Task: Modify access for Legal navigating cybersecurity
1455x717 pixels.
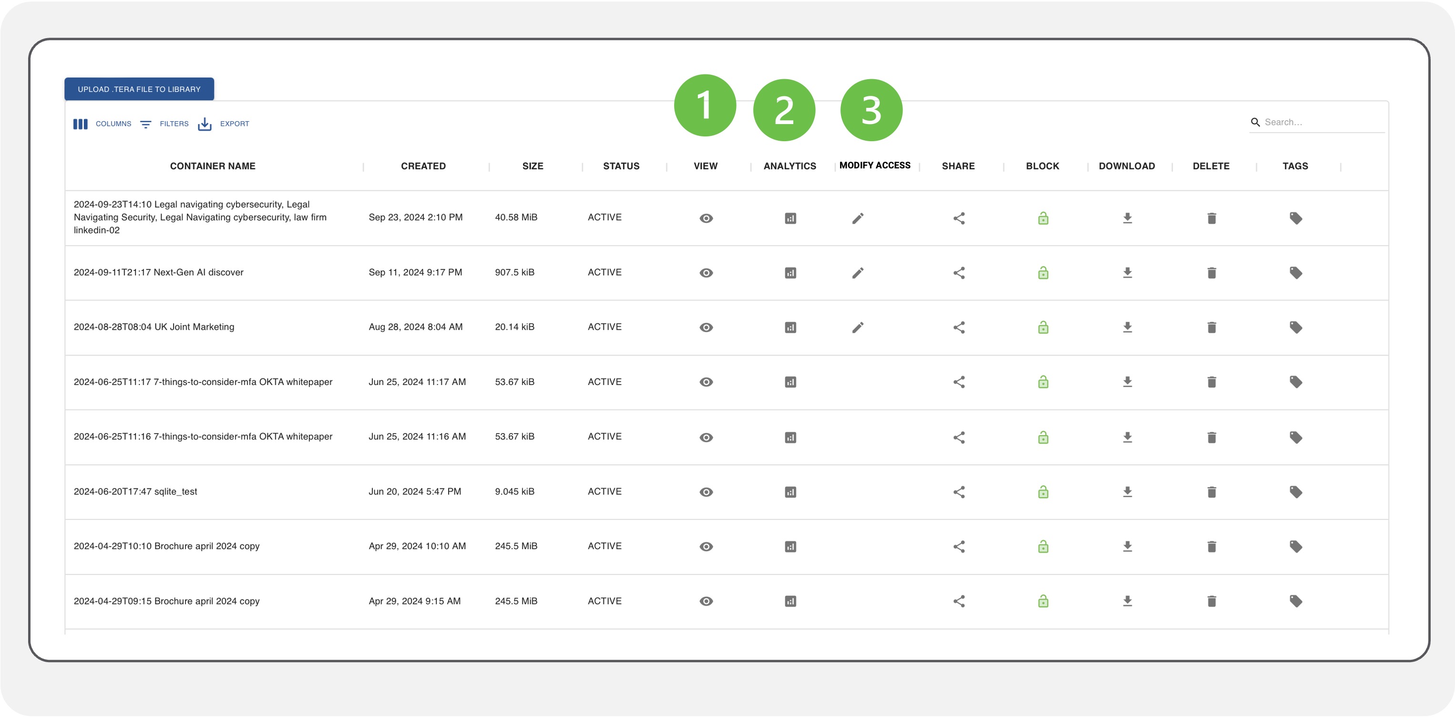Action: pyautogui.click(x=858, y=218)
